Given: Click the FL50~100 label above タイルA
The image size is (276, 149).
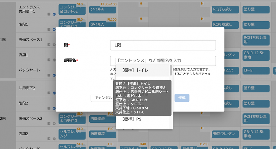Looking at the screenshot, I should (x=109, y=4).
